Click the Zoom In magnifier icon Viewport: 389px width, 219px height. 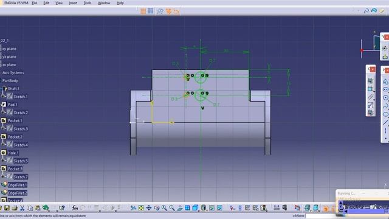click(164, 208)
